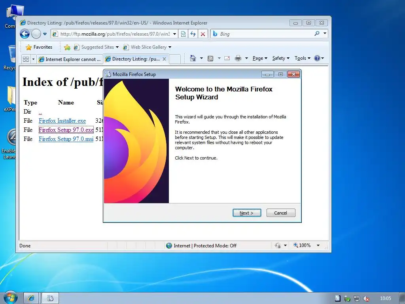Open the Page menu
The height and width of the screenshot is (304, 405).
(260, 58)
